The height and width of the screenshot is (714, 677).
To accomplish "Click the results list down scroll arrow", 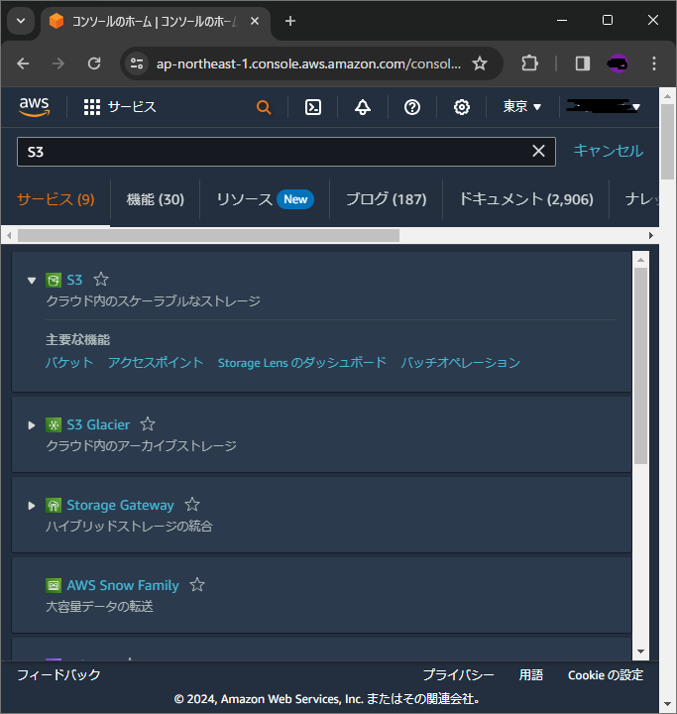I will tap(640, 652).
